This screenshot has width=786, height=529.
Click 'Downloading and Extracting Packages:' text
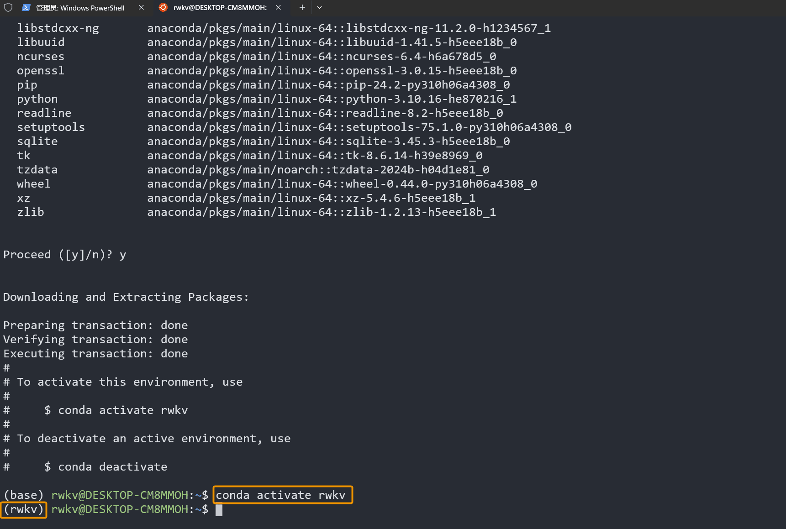[126, 297]
